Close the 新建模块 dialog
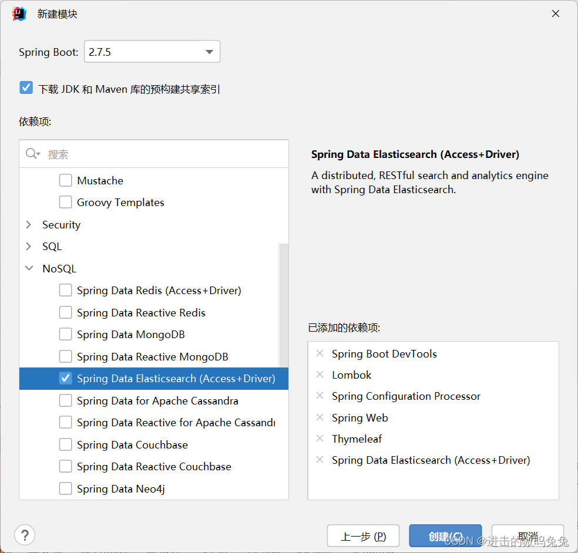Image resolution: width=578 pixels, height=553 pixels. tap(556, 14)
